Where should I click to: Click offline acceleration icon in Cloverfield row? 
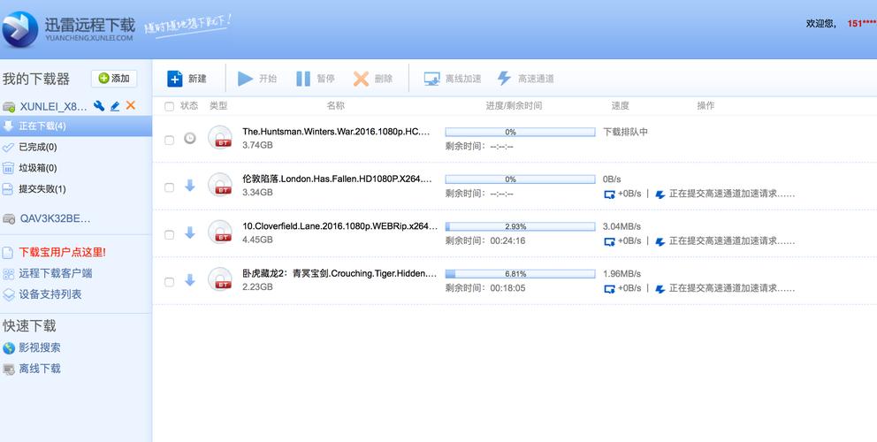click(x=610, y=241)
